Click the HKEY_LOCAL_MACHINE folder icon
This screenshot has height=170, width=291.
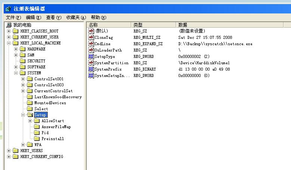point(15,43)
